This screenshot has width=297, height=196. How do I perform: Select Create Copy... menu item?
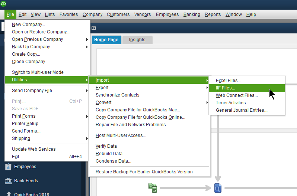click(x=47, y=54)
